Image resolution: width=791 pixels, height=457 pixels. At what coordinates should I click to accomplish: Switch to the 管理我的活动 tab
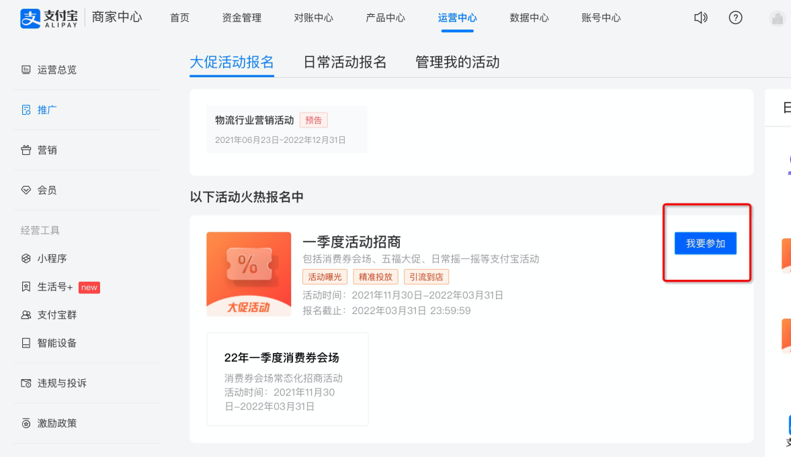[457, 62]
